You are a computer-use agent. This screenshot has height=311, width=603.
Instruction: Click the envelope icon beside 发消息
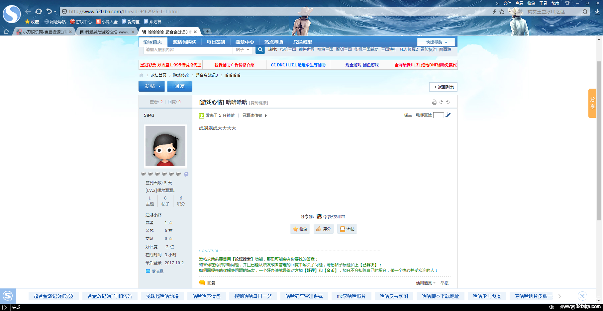pos(148,271)
